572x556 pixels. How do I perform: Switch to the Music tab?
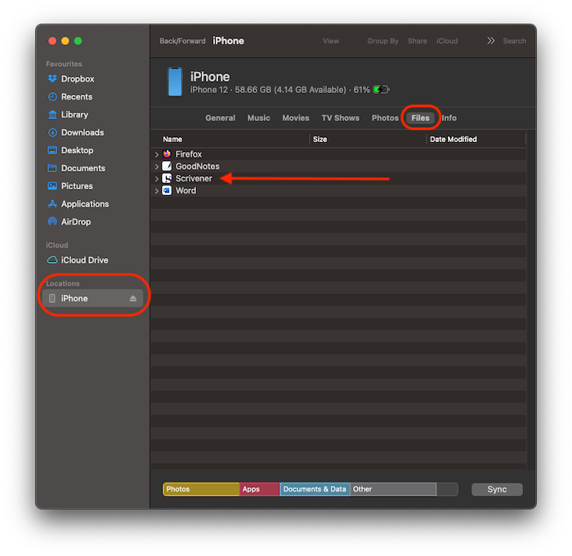point(259,118)
